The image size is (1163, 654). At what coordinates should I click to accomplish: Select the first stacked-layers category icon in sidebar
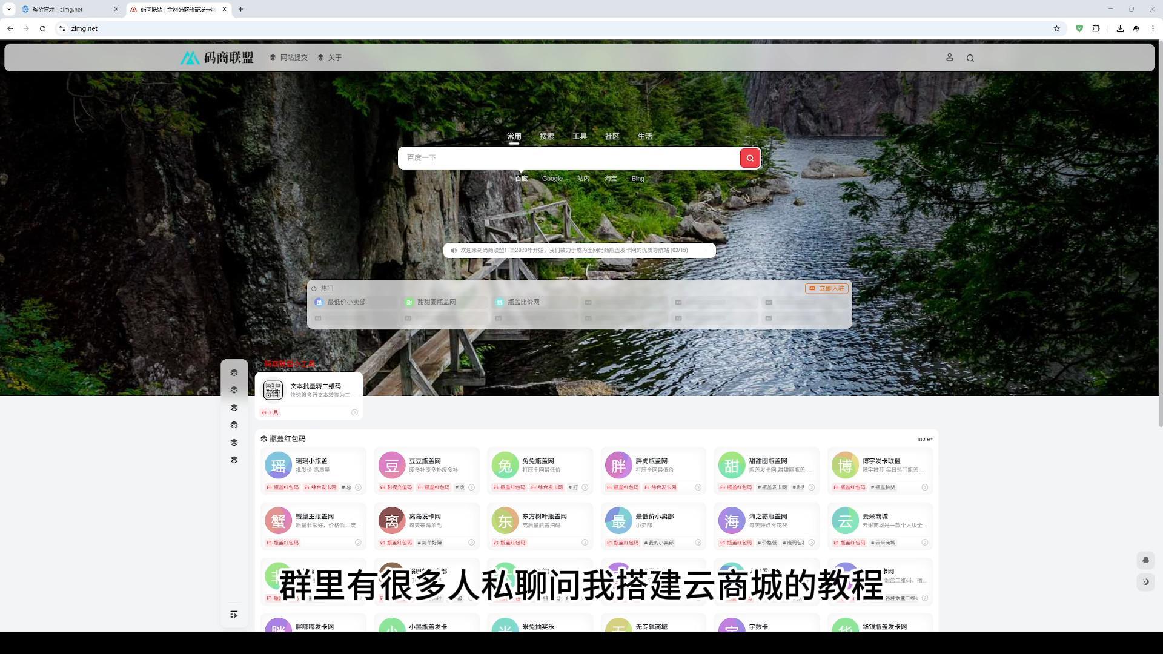(x=234, y=372)
